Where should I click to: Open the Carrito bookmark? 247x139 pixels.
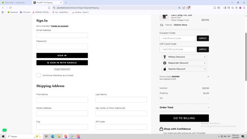click(25, 12)
